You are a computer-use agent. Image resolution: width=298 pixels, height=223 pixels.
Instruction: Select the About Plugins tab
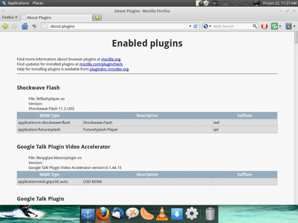tap(56, 17)
